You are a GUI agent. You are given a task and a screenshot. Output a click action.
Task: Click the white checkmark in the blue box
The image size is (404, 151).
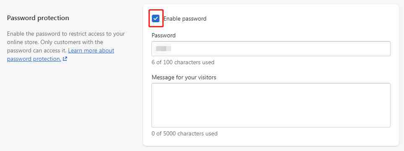click(x=156, y=18)
